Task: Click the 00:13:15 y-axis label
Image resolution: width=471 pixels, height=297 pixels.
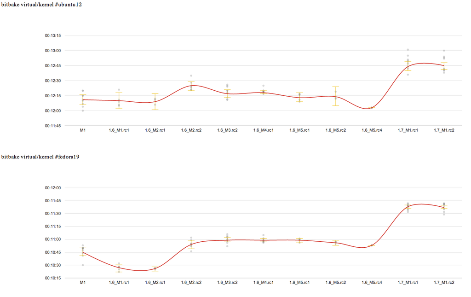Action: pyautogui.click(x=53, y=35)
